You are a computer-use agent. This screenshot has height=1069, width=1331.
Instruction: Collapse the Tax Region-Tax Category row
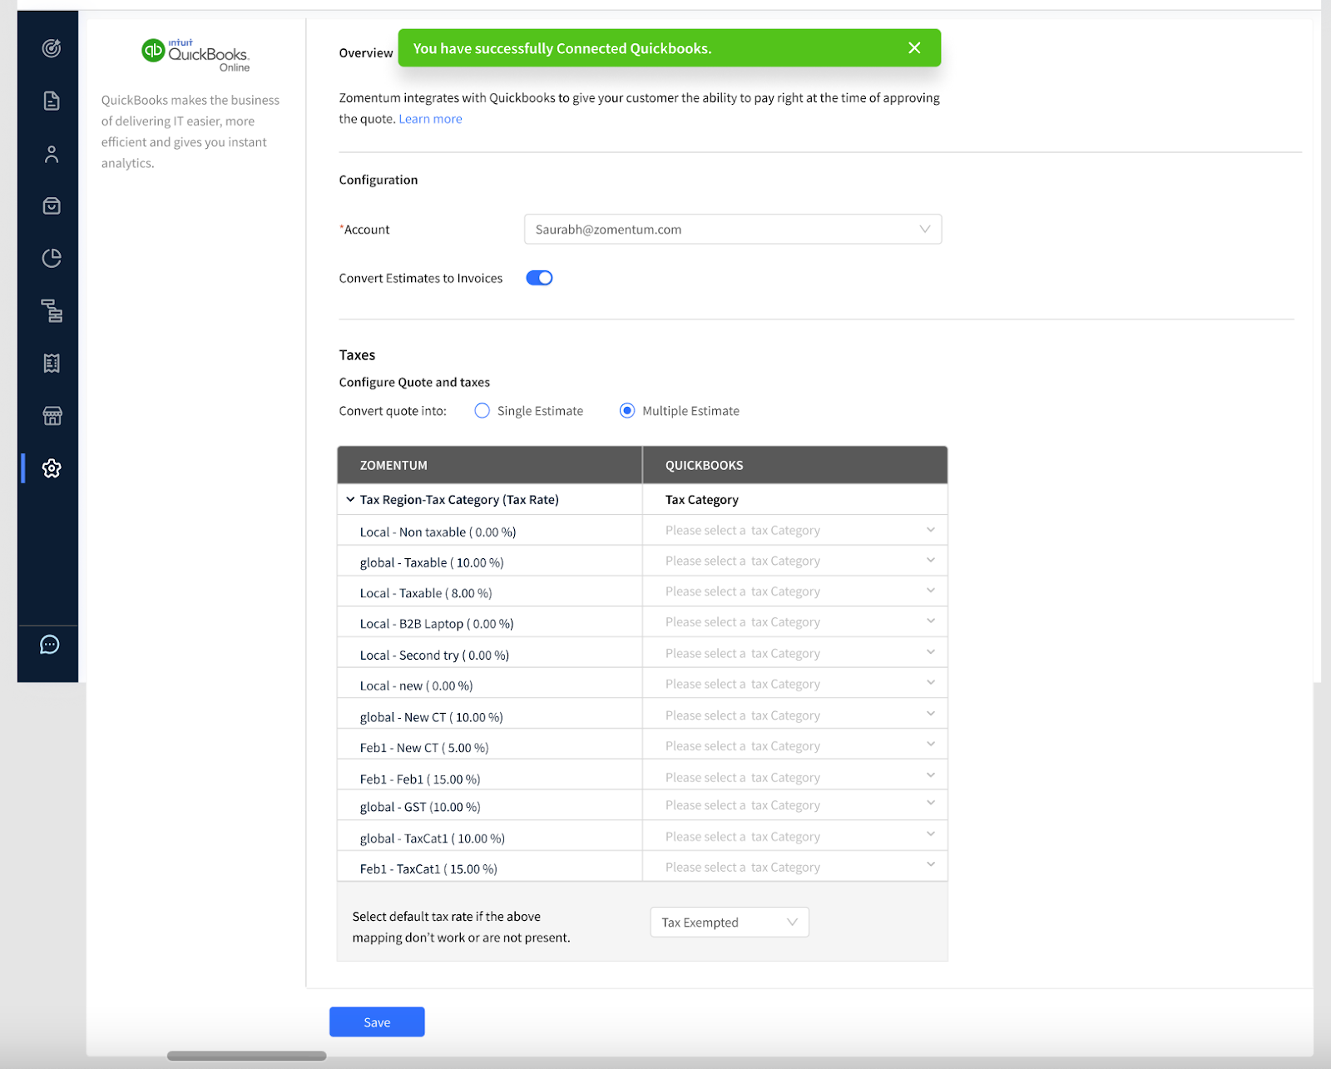point(350,499)
